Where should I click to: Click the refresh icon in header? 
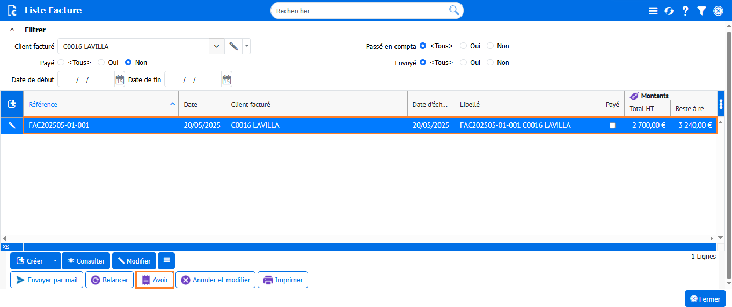pyautogui.click(x=669, y=11)
